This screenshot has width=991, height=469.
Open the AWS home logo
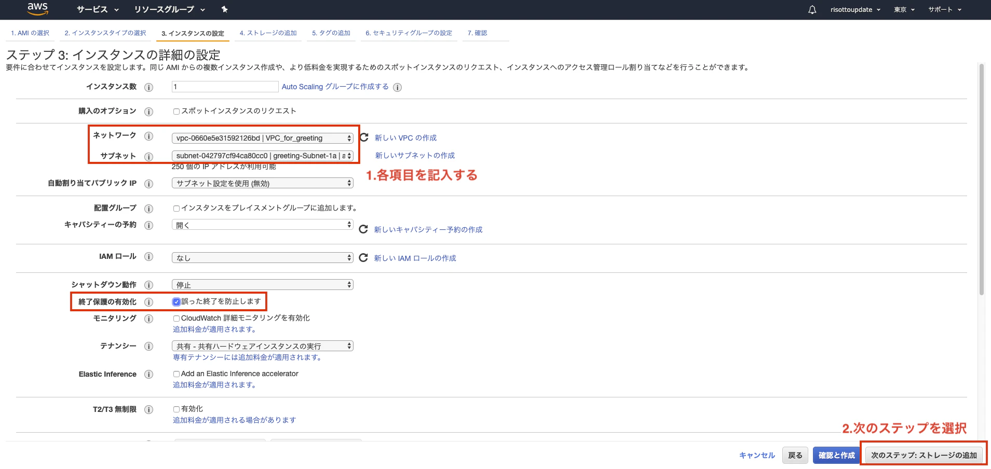[37, 9]
